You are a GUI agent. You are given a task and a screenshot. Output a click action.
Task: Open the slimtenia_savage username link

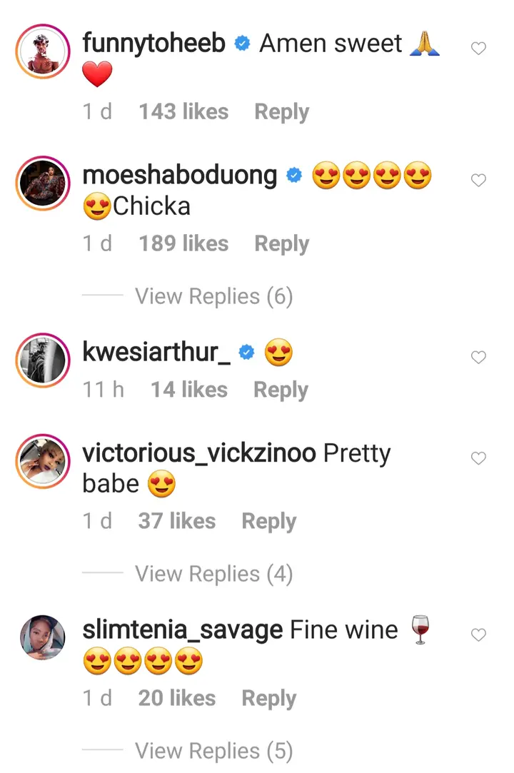pos(183,630)
